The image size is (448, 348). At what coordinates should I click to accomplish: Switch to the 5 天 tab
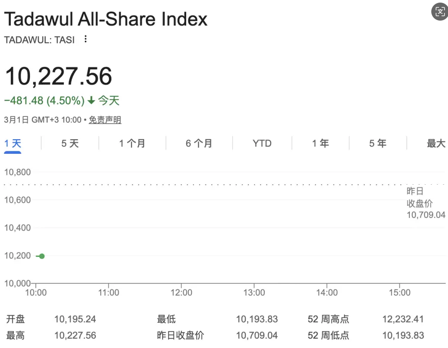[x=70, y=143]
